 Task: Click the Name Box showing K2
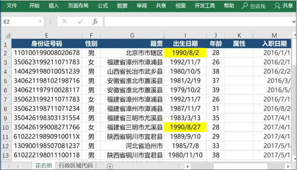20,22
